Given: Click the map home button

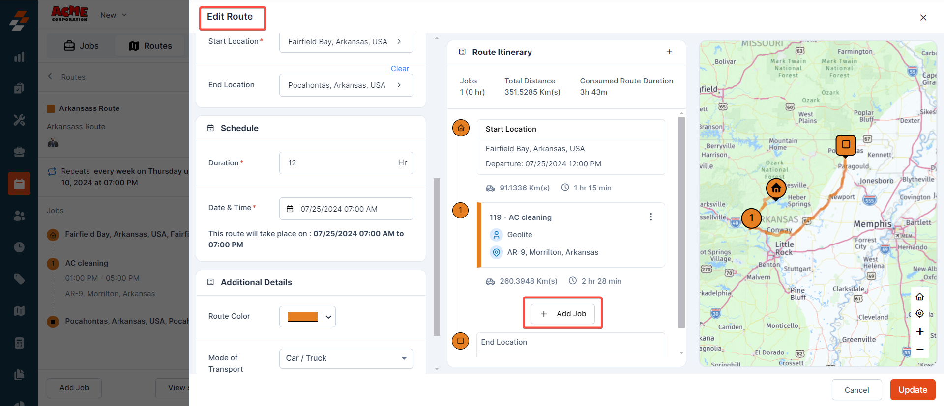Looking at the screenshot, I should click(x=919, y=297).
